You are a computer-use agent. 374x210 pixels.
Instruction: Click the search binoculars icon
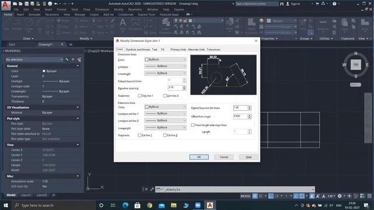point(282,4)
